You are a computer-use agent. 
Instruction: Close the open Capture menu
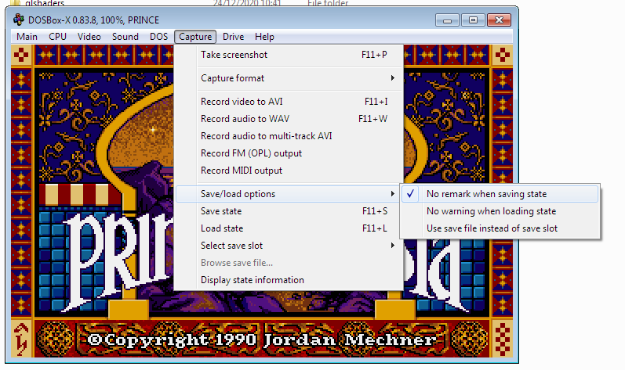[195, 37]
